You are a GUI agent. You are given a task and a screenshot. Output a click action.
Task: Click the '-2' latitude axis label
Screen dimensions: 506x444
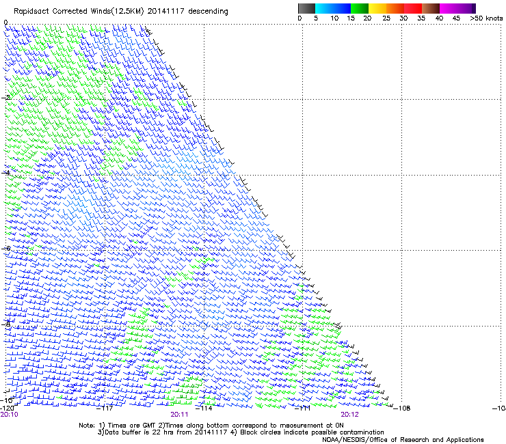[x=5, y=98]
